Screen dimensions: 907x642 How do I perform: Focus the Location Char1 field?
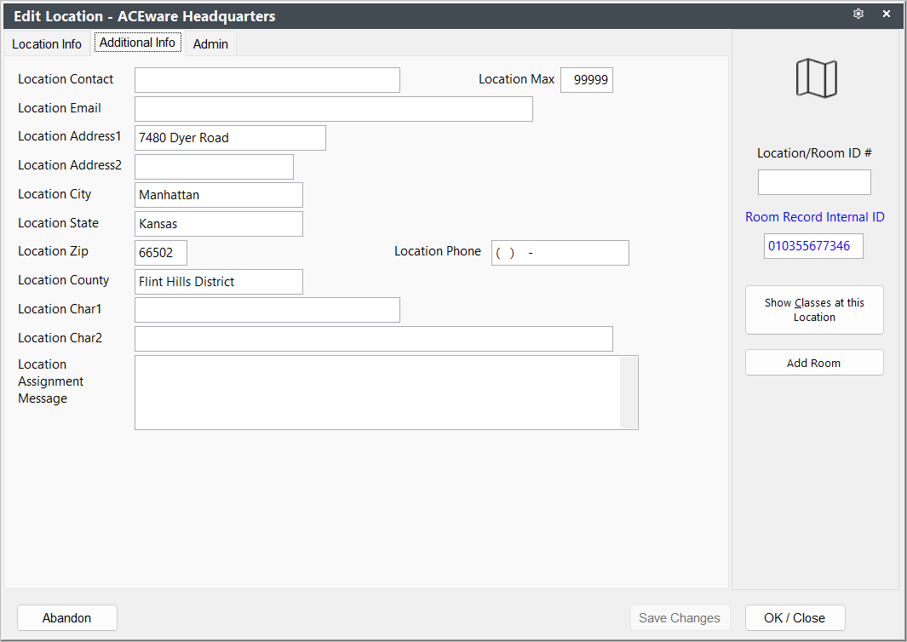[267, 310]
